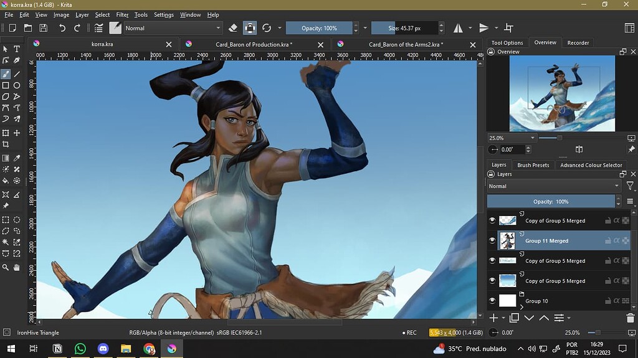Switch to the Tool Options tab
Viewport: 638px width, 358px height.
(507, 43)
